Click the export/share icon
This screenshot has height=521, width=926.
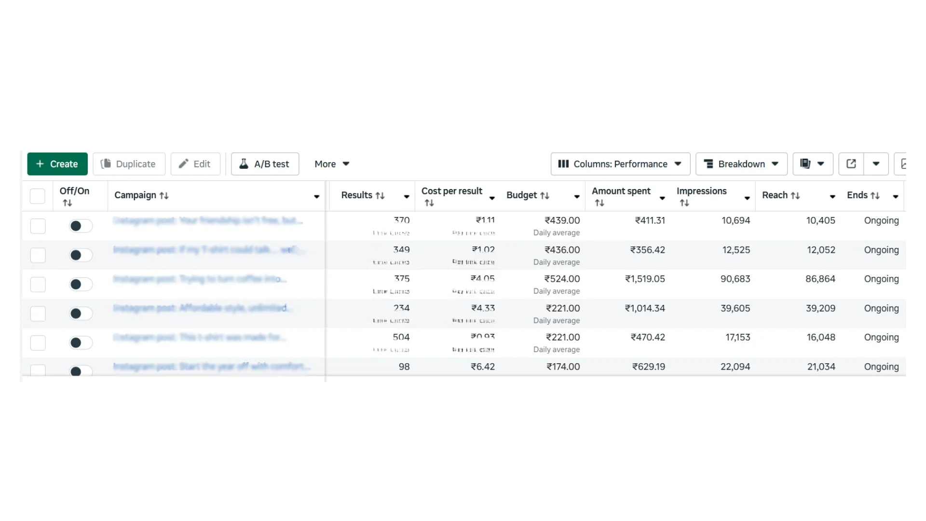point(851,164)
